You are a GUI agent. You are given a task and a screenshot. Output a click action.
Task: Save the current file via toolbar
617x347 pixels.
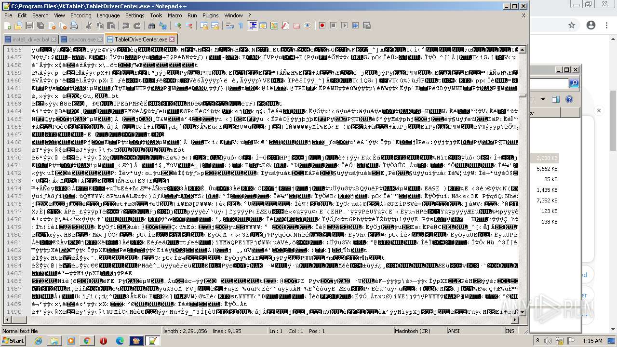[x=29, y=26]
